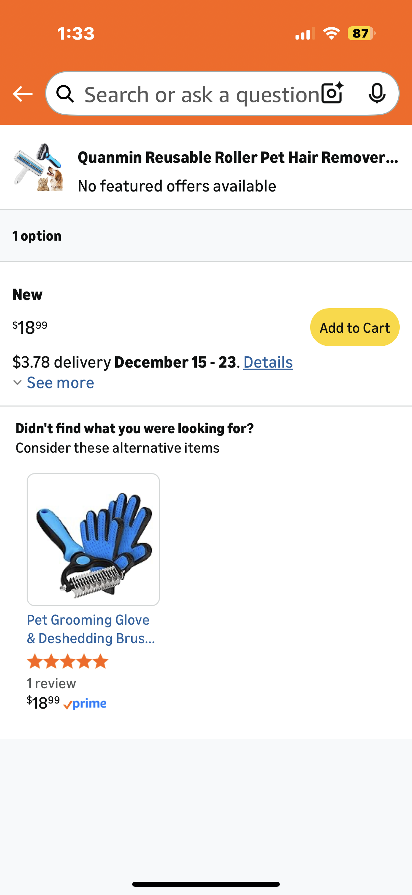Collapse the chevron next to See more
The width and height of the screenshot is (412, 895).
(17, 383)
